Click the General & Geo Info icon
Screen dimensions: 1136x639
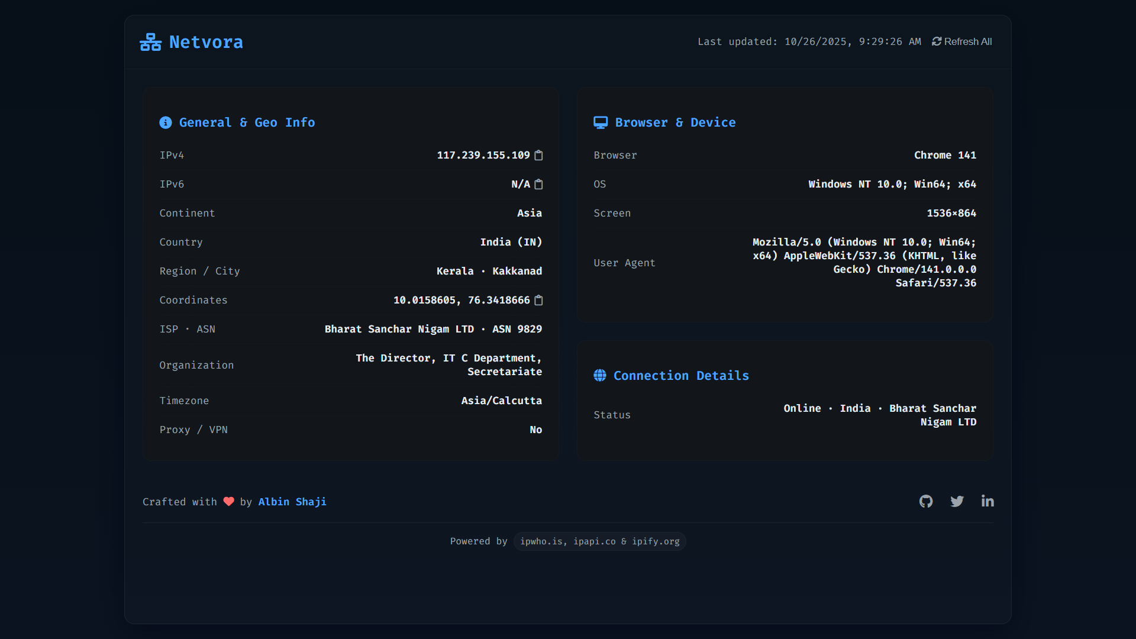[166, 122]
